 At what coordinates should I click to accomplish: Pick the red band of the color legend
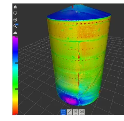point(15,111)
